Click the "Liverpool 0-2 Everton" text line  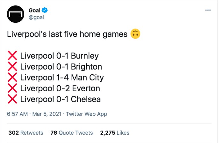coord(60,88)
